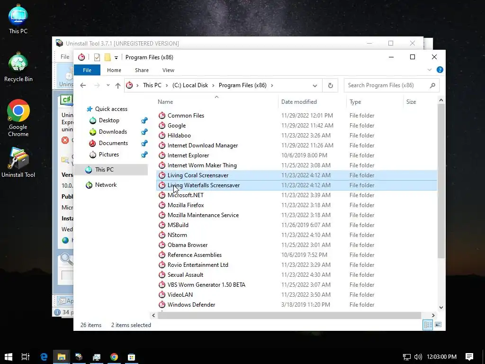
Task: Expand the ribbon with the chevron
Action: click(x=429, y=70)
